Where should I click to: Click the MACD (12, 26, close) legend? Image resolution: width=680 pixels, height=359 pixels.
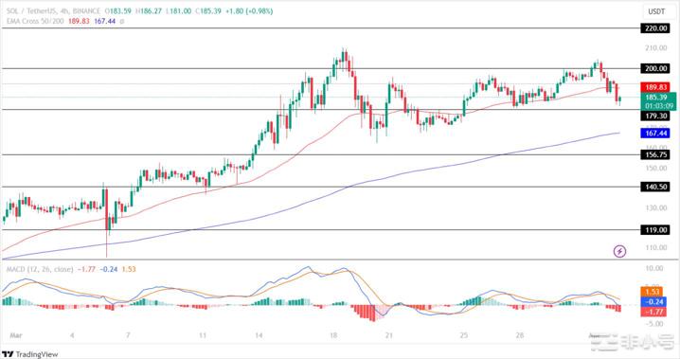40,269
